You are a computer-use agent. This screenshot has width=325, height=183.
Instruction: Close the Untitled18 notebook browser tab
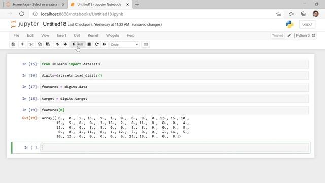pos(127,5)
